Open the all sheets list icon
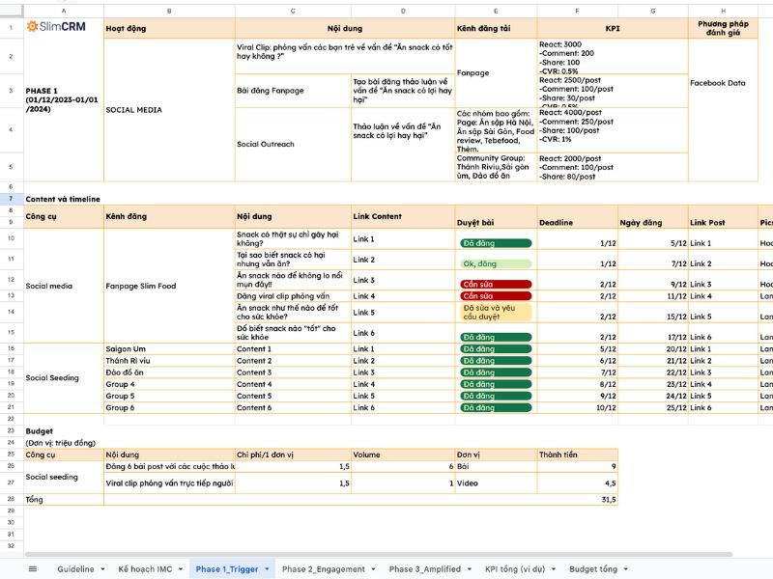This screenshot has height=579, width=773. point(33,569)
